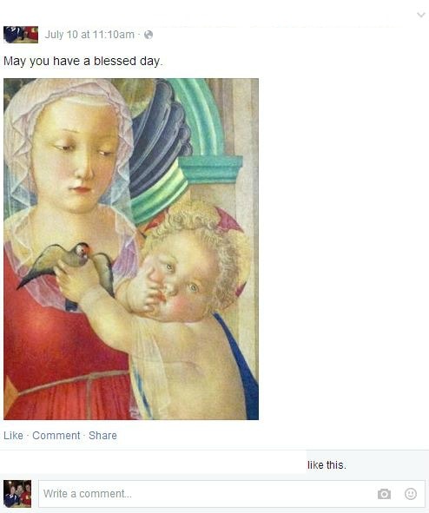429x513 pixels.
Task: Click the woman's face in the painting
Action: (76, 157)
